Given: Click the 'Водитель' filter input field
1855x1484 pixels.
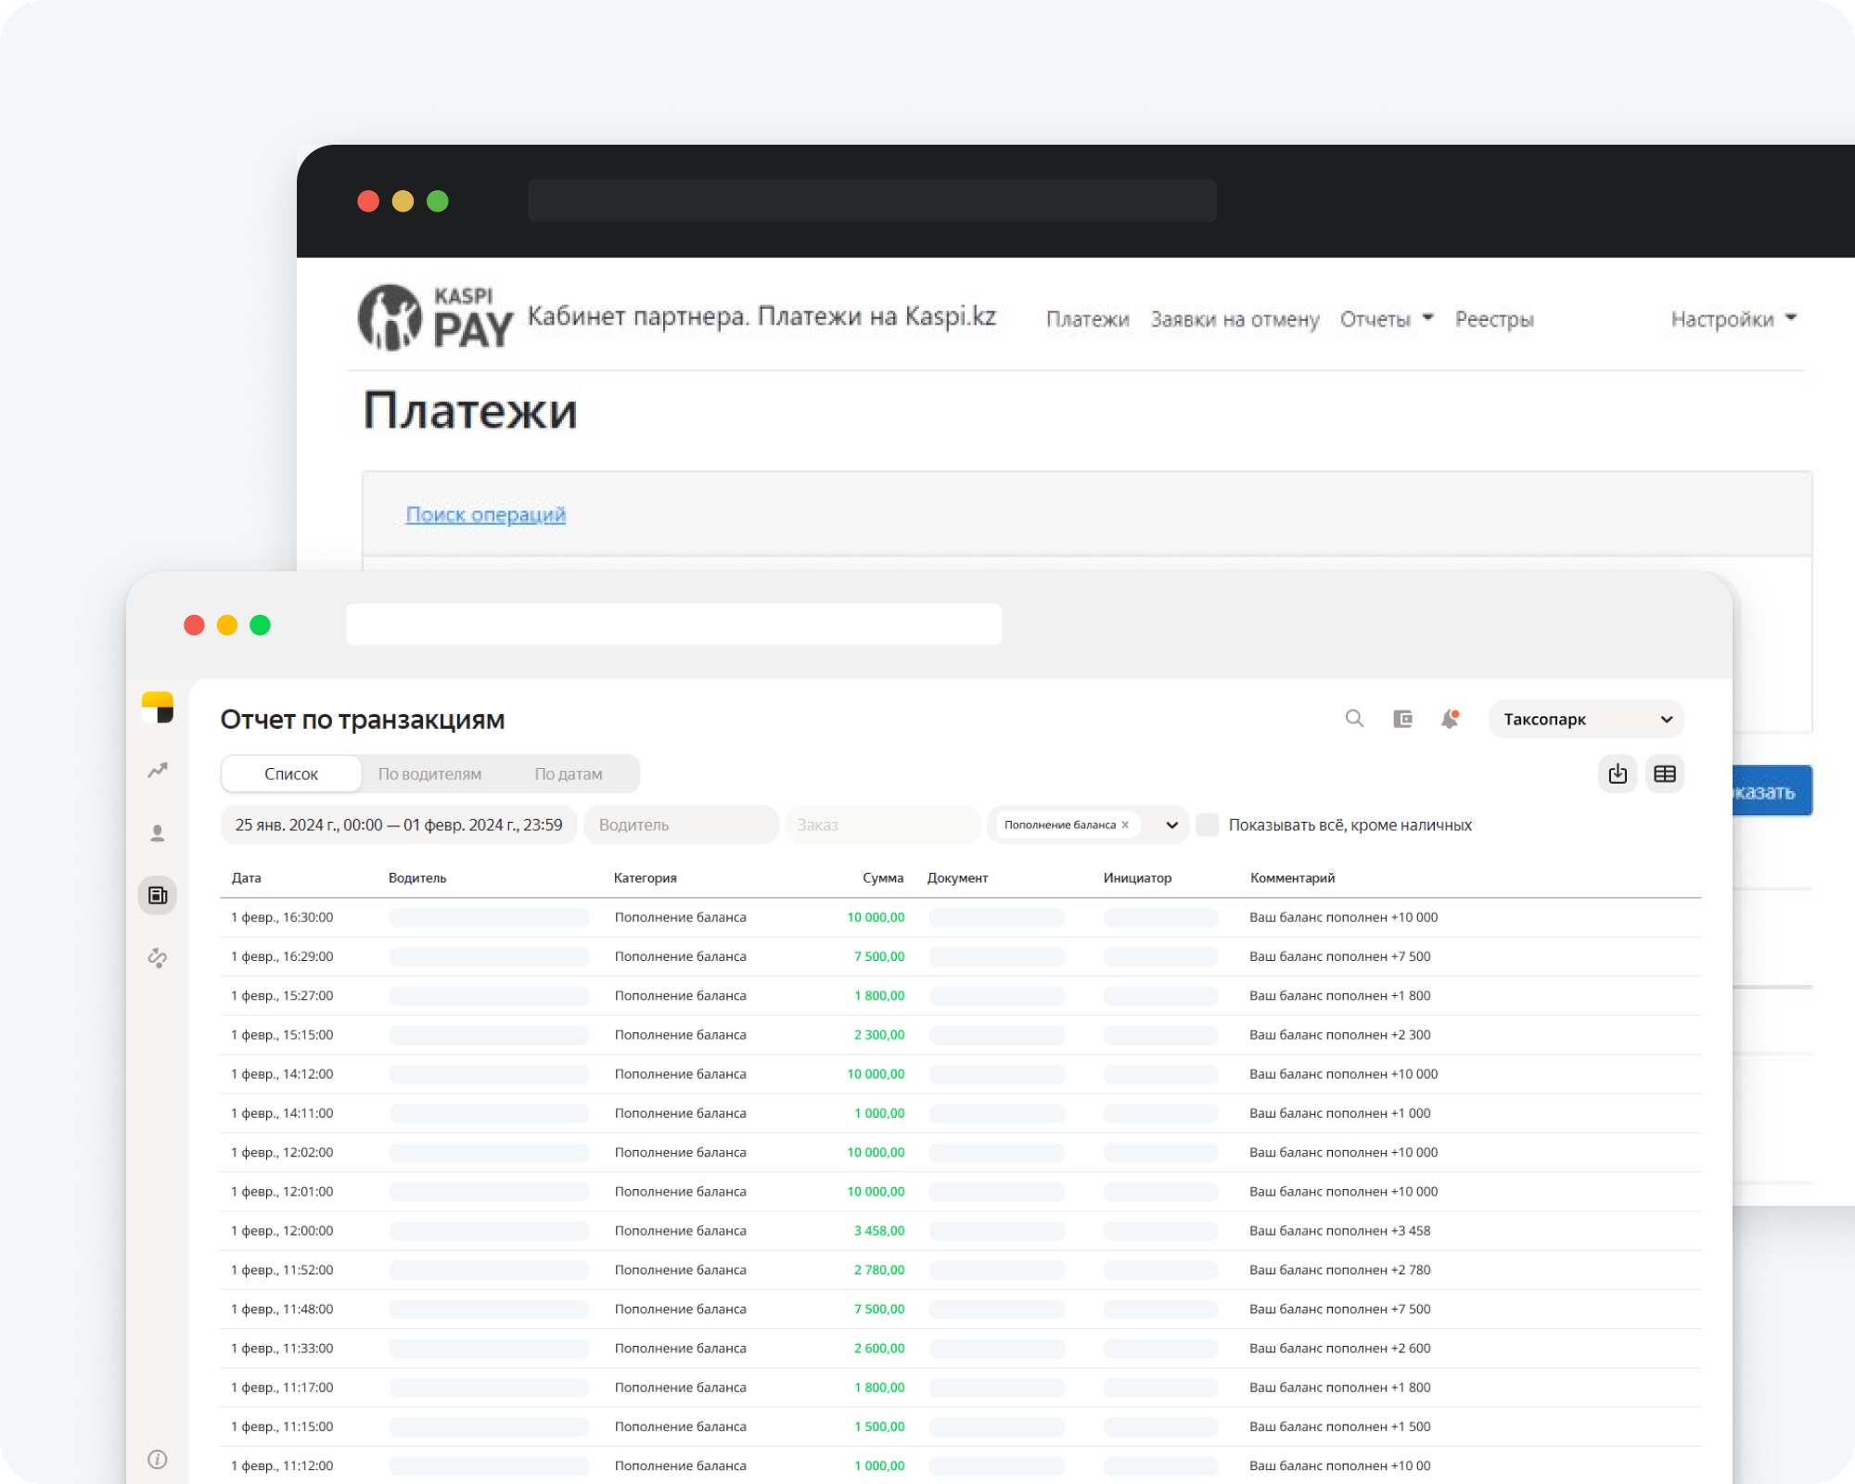Looking at the screenshot, I should click(x=682, y=825).
